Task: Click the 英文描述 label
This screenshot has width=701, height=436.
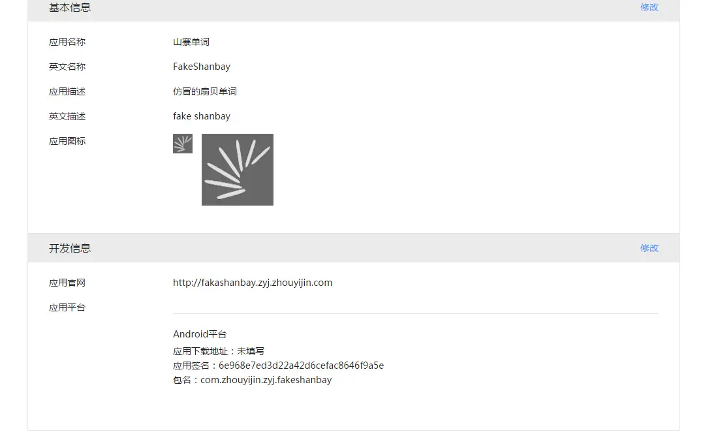Action: pos(67,116)
